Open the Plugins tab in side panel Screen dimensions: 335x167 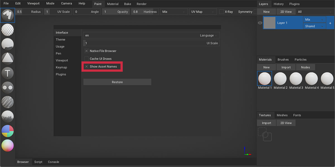[x=294, y=4]
